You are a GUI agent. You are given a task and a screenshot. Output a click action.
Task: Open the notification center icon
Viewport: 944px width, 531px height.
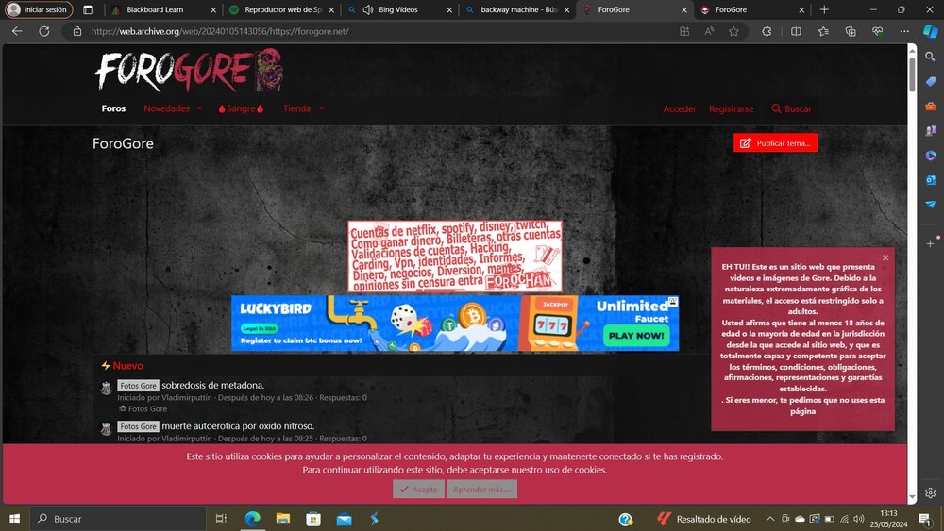pyautogui.click(x=925, y=519)
